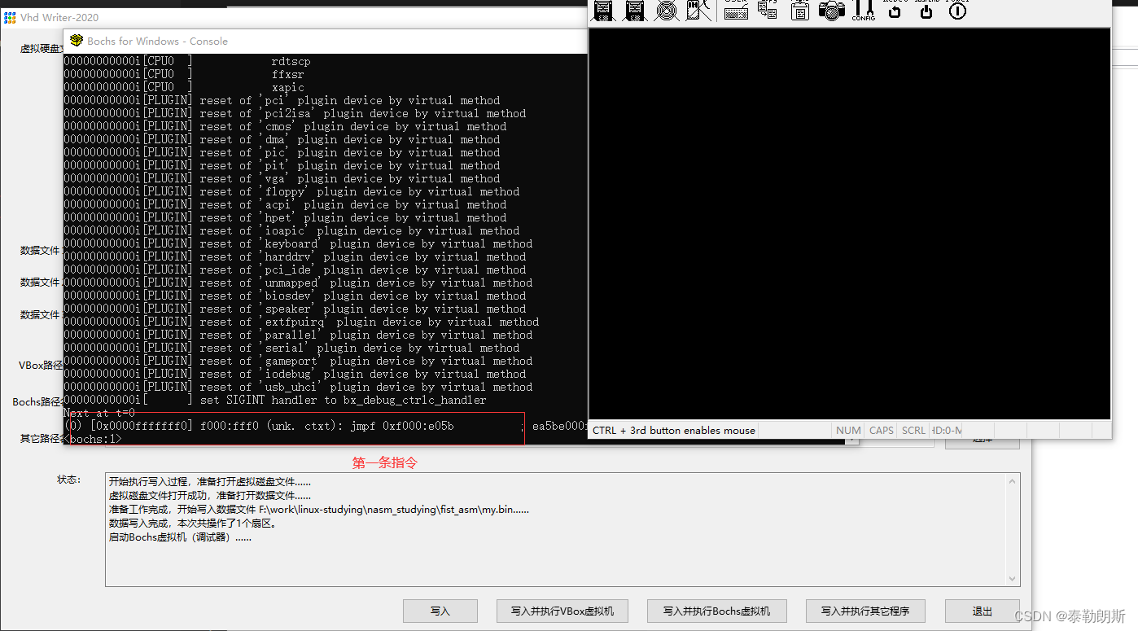Image resolution: width=1138 pixels, height=631 pixels.
Task: Click the Reset icon in Bochs toolbar
Action: point(895,11)
